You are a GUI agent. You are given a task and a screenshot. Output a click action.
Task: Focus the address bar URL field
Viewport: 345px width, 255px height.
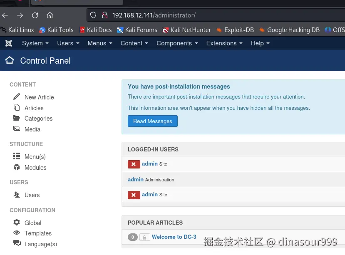216,15
